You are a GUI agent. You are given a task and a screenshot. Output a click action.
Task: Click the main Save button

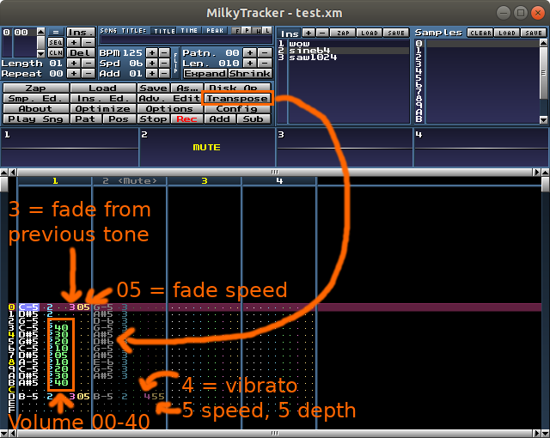(153, 88)
